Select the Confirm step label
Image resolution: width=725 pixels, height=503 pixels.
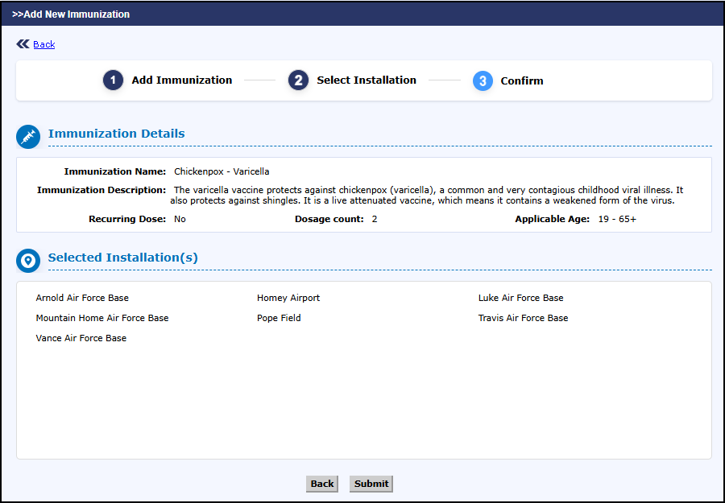[x=521, y=81]
